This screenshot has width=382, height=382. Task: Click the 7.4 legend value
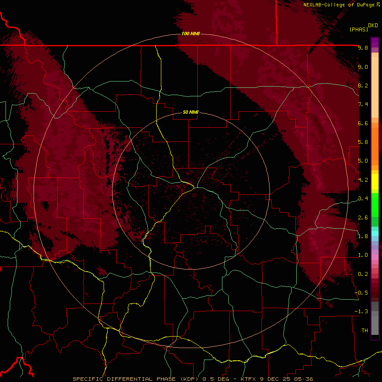tap(363, 104)
